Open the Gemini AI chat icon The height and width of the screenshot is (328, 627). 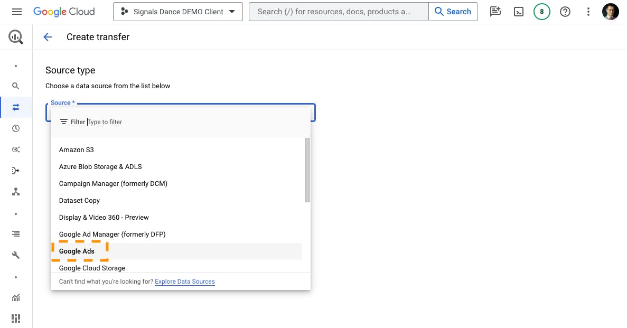495,12
